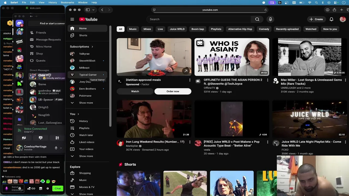Open Discord Shop

pos(46,54)
